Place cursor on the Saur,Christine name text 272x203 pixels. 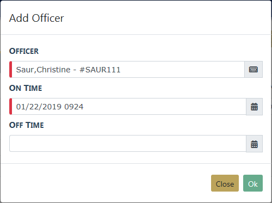click(43, 70)
